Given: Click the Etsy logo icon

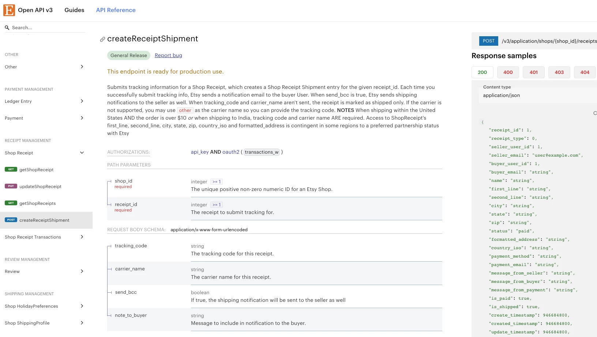Looking at the screenshot, I should [9, 10].
